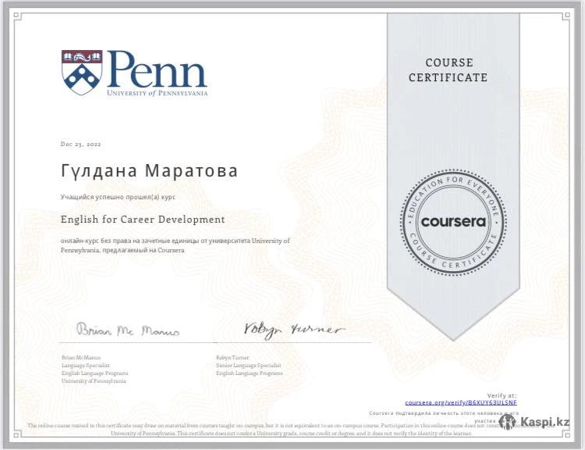Click the course title English for Career Development
Viewport: 585px width, 450px height.
[x=143, y=220]
